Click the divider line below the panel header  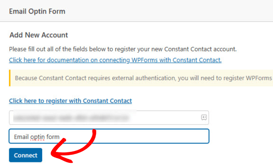(x=136, y=22)
